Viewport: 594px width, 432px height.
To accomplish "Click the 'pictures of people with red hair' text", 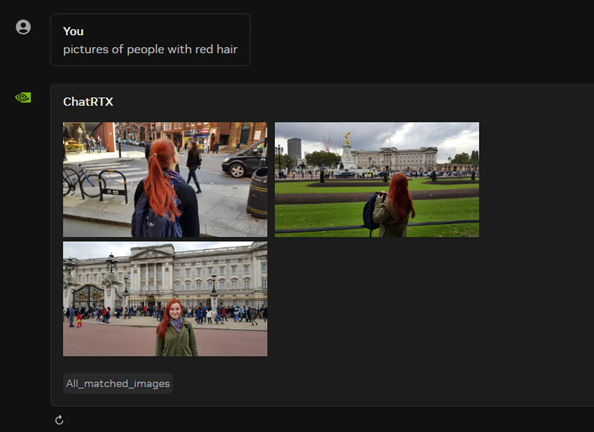I will [x=150, y=49].
